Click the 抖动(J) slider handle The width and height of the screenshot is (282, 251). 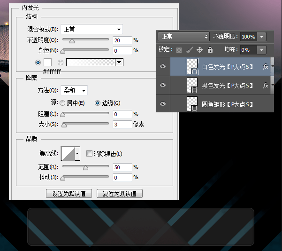point(62,178)
